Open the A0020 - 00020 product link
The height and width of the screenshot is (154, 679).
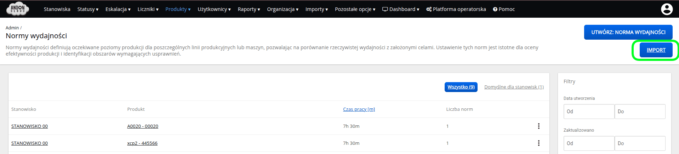click(143, 126)
